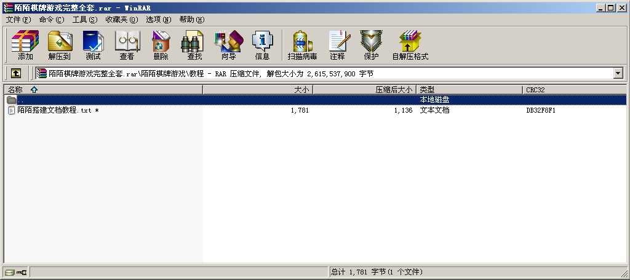
Task: Click the WinRAR title bar app icon
Action: point(7,7)
